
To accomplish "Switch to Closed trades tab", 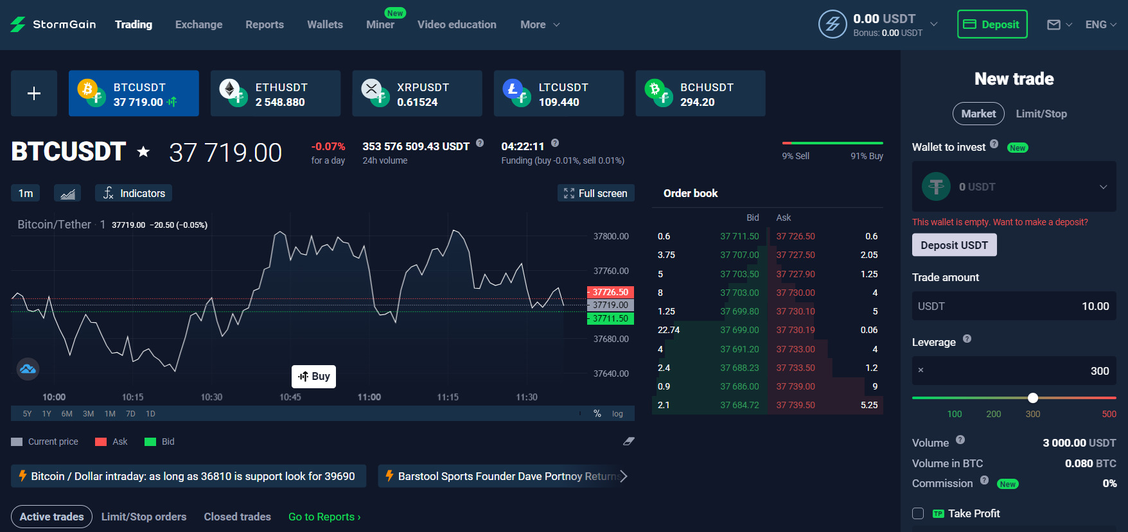I will click(238, 517).
